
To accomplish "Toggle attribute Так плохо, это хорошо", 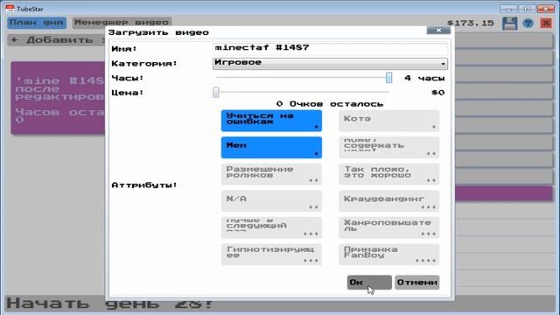I will tap(388, 174).
